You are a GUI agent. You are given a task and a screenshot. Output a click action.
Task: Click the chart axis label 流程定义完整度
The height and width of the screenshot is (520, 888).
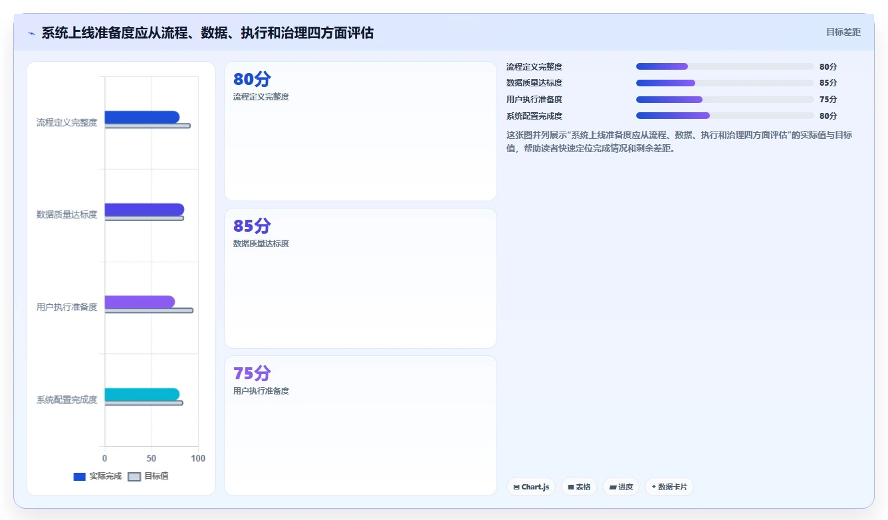66,122
